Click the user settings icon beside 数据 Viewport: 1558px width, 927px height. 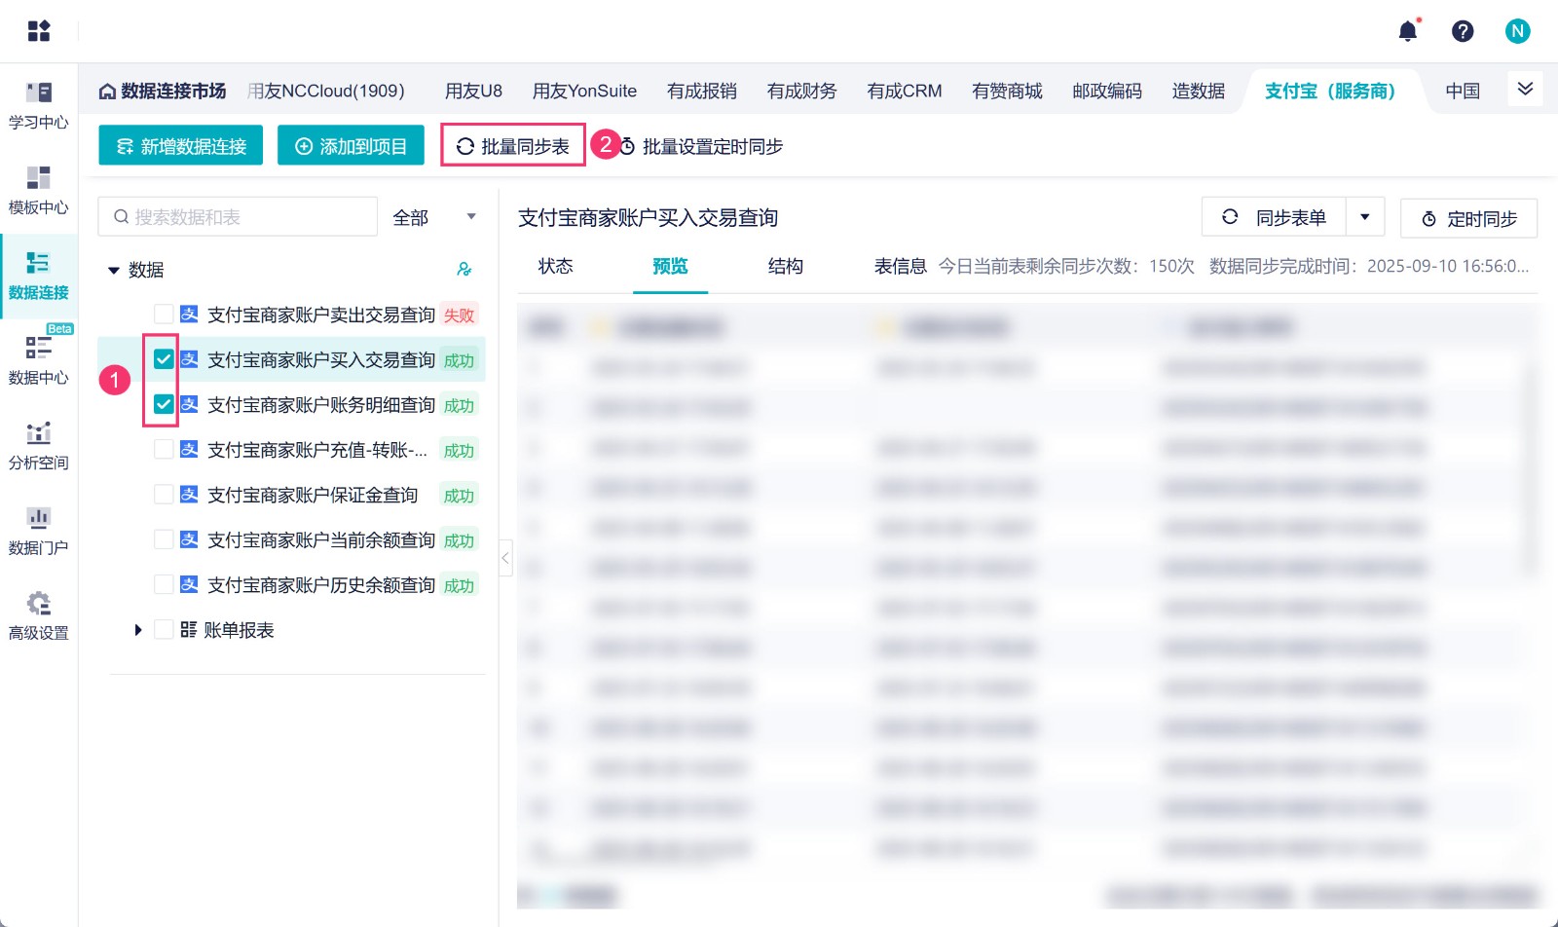point(464,270)
